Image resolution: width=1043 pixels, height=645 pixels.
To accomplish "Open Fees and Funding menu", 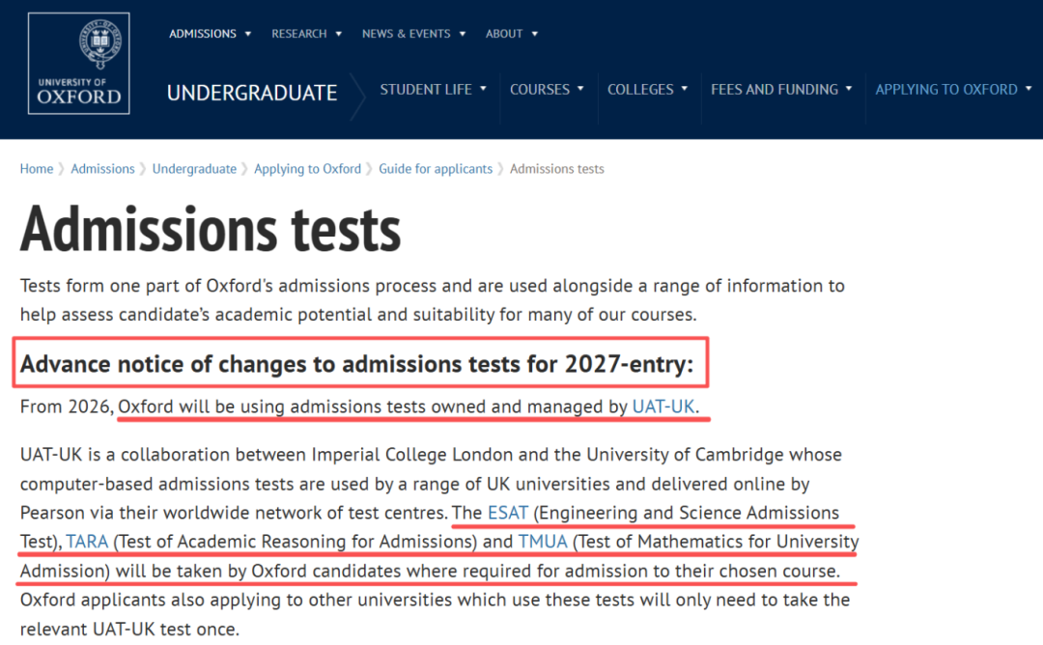I will [x=781, y=89].
